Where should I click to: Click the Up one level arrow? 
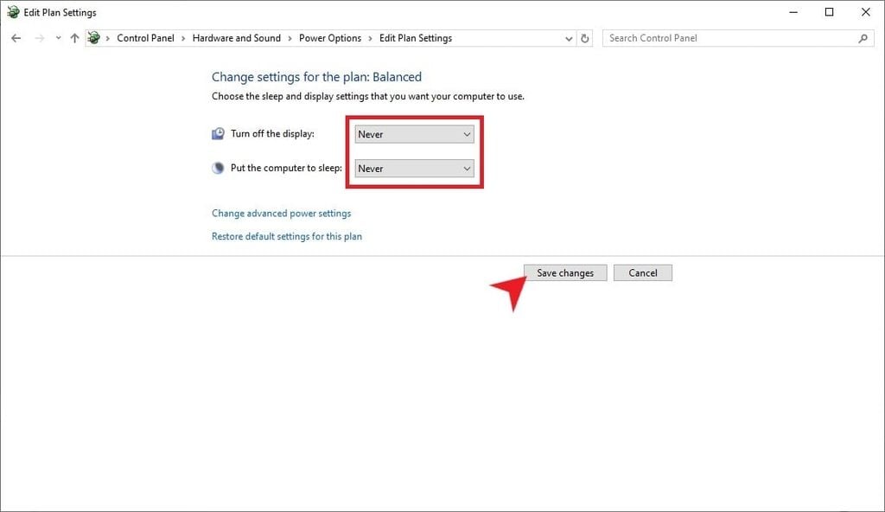click(x=74, y=37)
